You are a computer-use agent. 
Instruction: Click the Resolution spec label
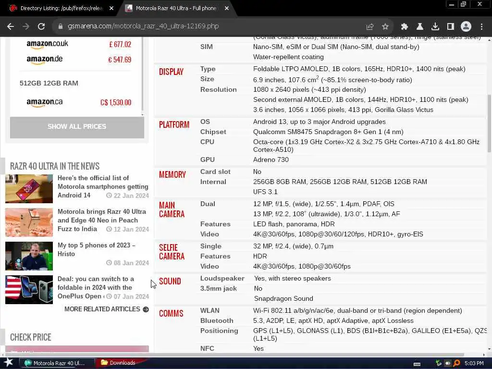point(219,89)
